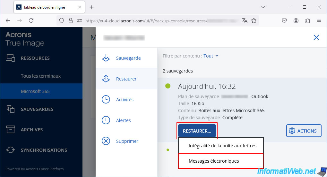Image resolution: width=327 pixels, height=177 pixels.
Task: Click the Sauvegarde download icon
Action: pos(106,58)
